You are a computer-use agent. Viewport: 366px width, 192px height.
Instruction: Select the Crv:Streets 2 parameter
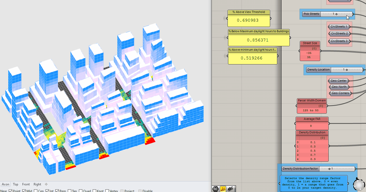pos(339,34)
